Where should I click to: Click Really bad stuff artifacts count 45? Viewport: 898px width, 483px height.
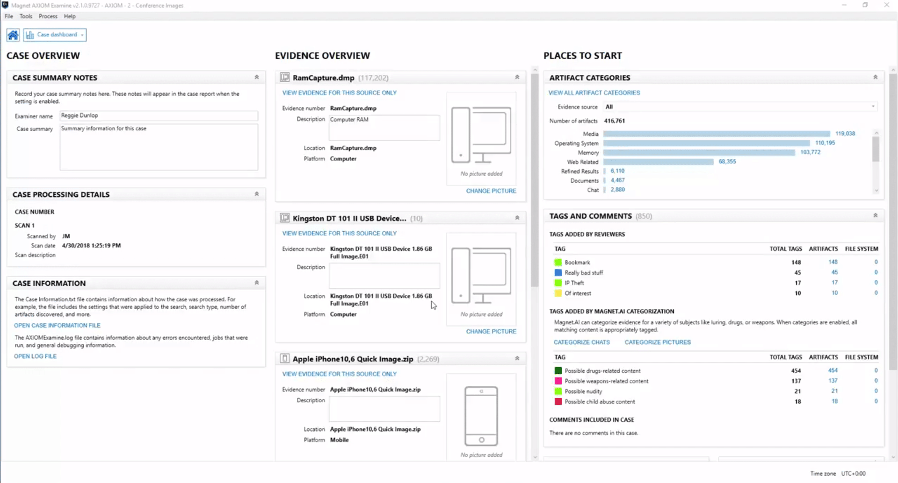(x=834, y=272)
